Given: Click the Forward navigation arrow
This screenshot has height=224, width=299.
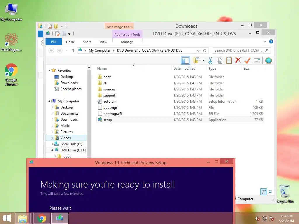Looking at the screenshot, I should (60, 50).
